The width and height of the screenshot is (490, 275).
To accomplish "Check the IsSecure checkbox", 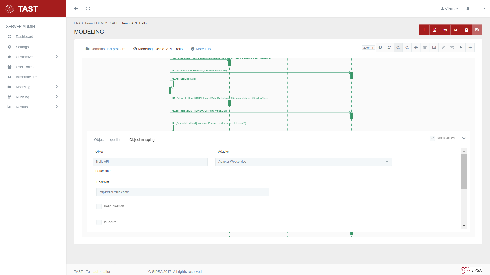I will 99,222.
